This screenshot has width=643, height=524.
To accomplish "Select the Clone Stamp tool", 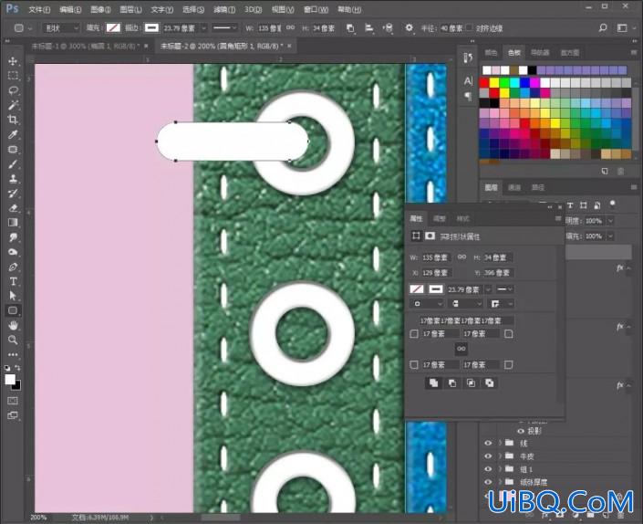I will pyautogui.click(x=13, y=179).
